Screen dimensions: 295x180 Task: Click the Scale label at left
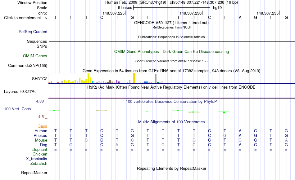pyautogui.click(x=42, y=8)
